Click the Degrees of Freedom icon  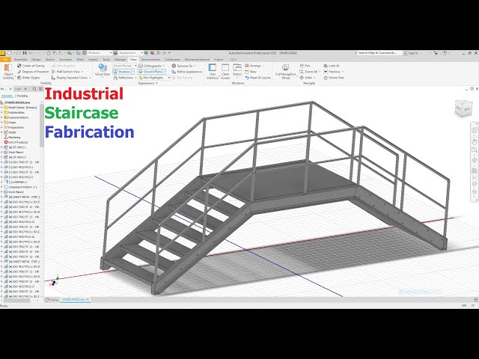[19, 72]
